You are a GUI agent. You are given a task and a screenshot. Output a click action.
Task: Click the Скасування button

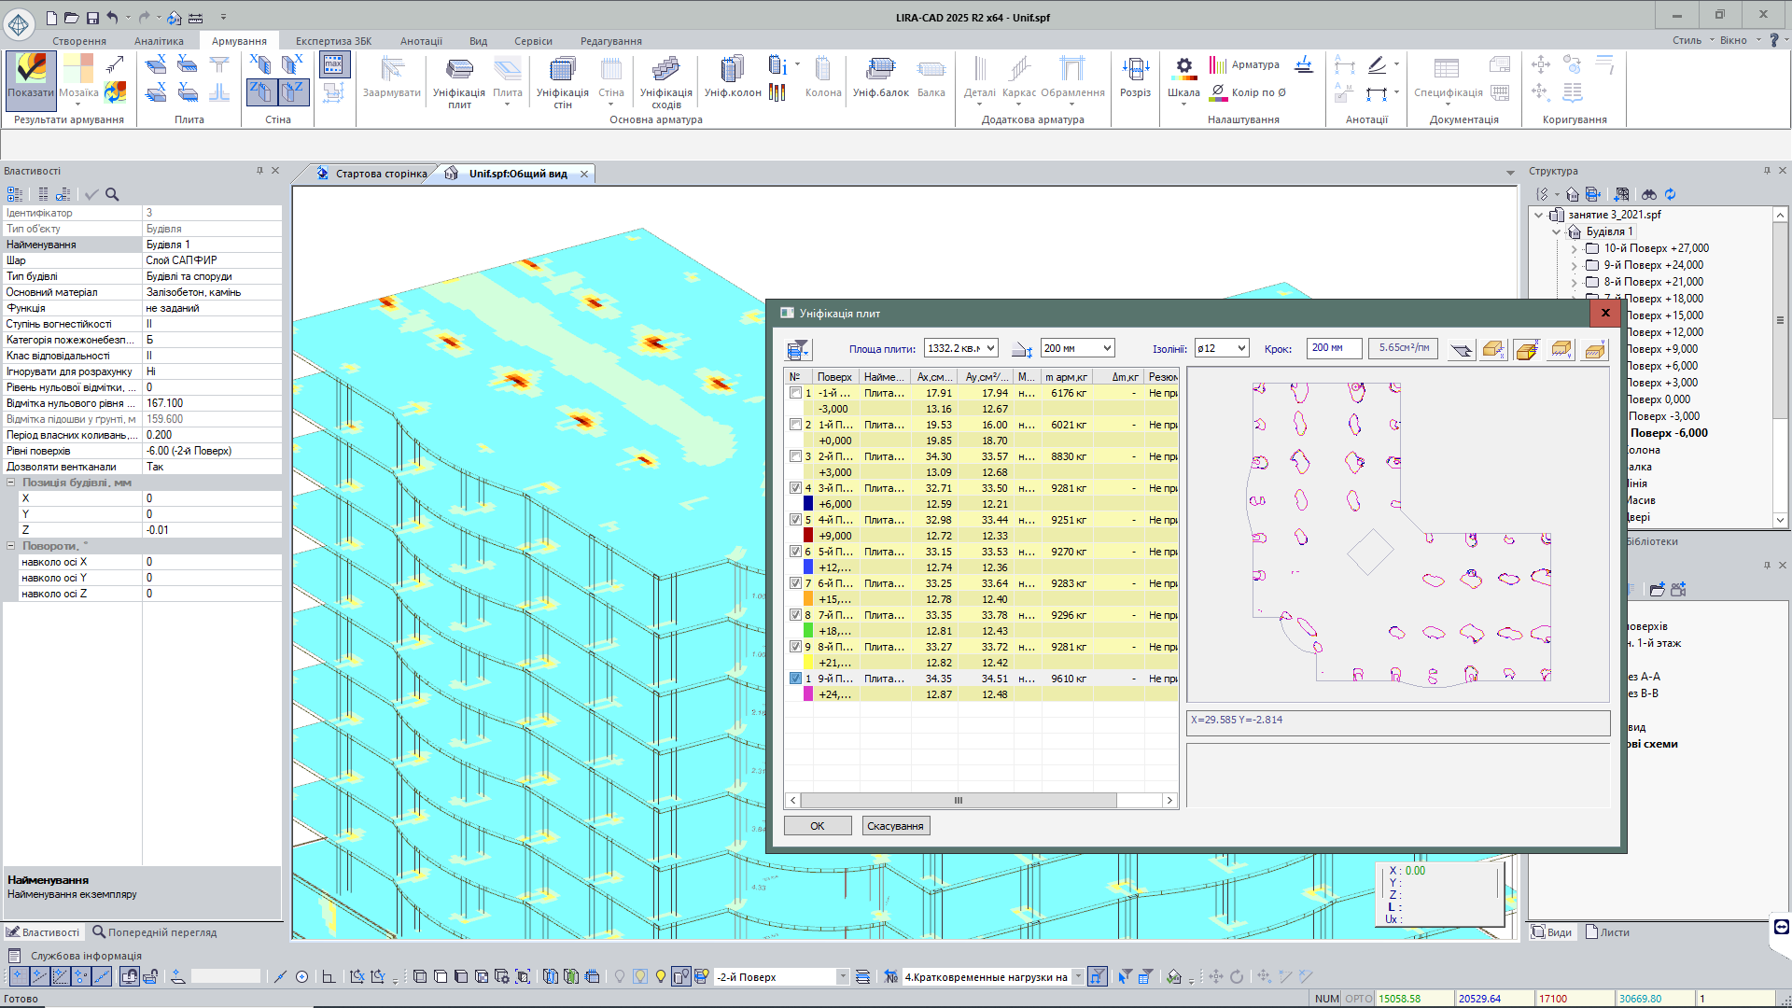point(895,826)
